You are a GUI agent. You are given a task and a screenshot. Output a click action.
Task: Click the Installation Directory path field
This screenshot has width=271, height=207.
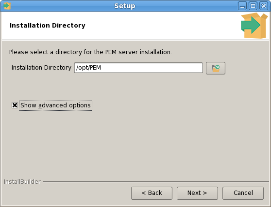(138, 68)
